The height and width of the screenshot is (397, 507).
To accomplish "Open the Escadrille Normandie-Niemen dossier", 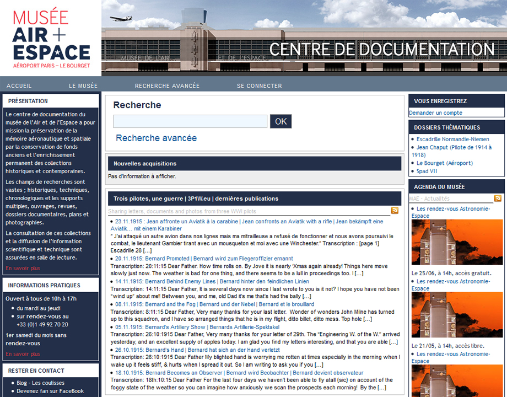I will tap(452, 139).
